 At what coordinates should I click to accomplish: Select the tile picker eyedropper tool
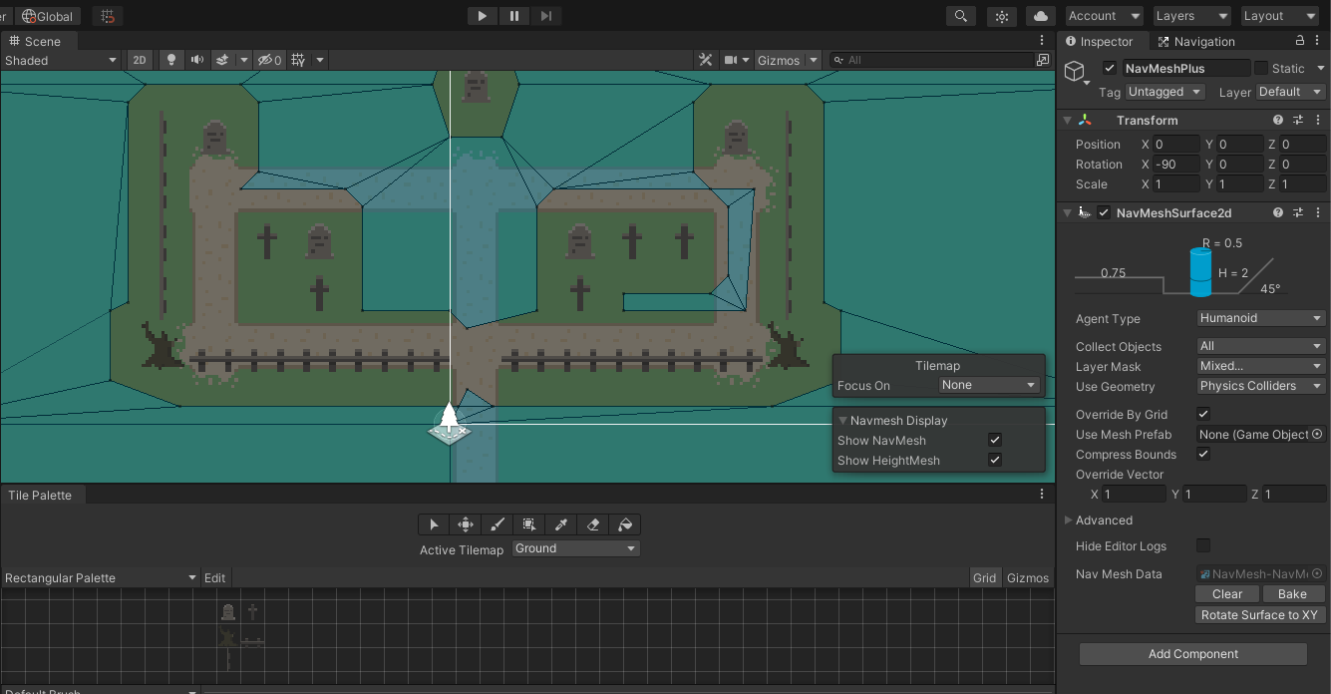561,524
